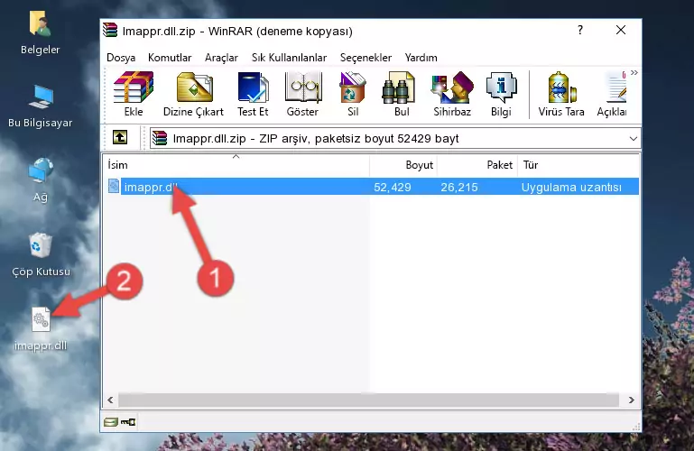Open the Sık Kullanılanlar menu

pyautogui.click(x=289, y=58)
